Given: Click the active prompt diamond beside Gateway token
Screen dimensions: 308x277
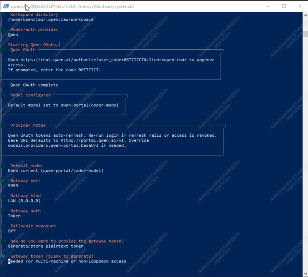Looking at the screenshot, I should [x=3, y=256].
